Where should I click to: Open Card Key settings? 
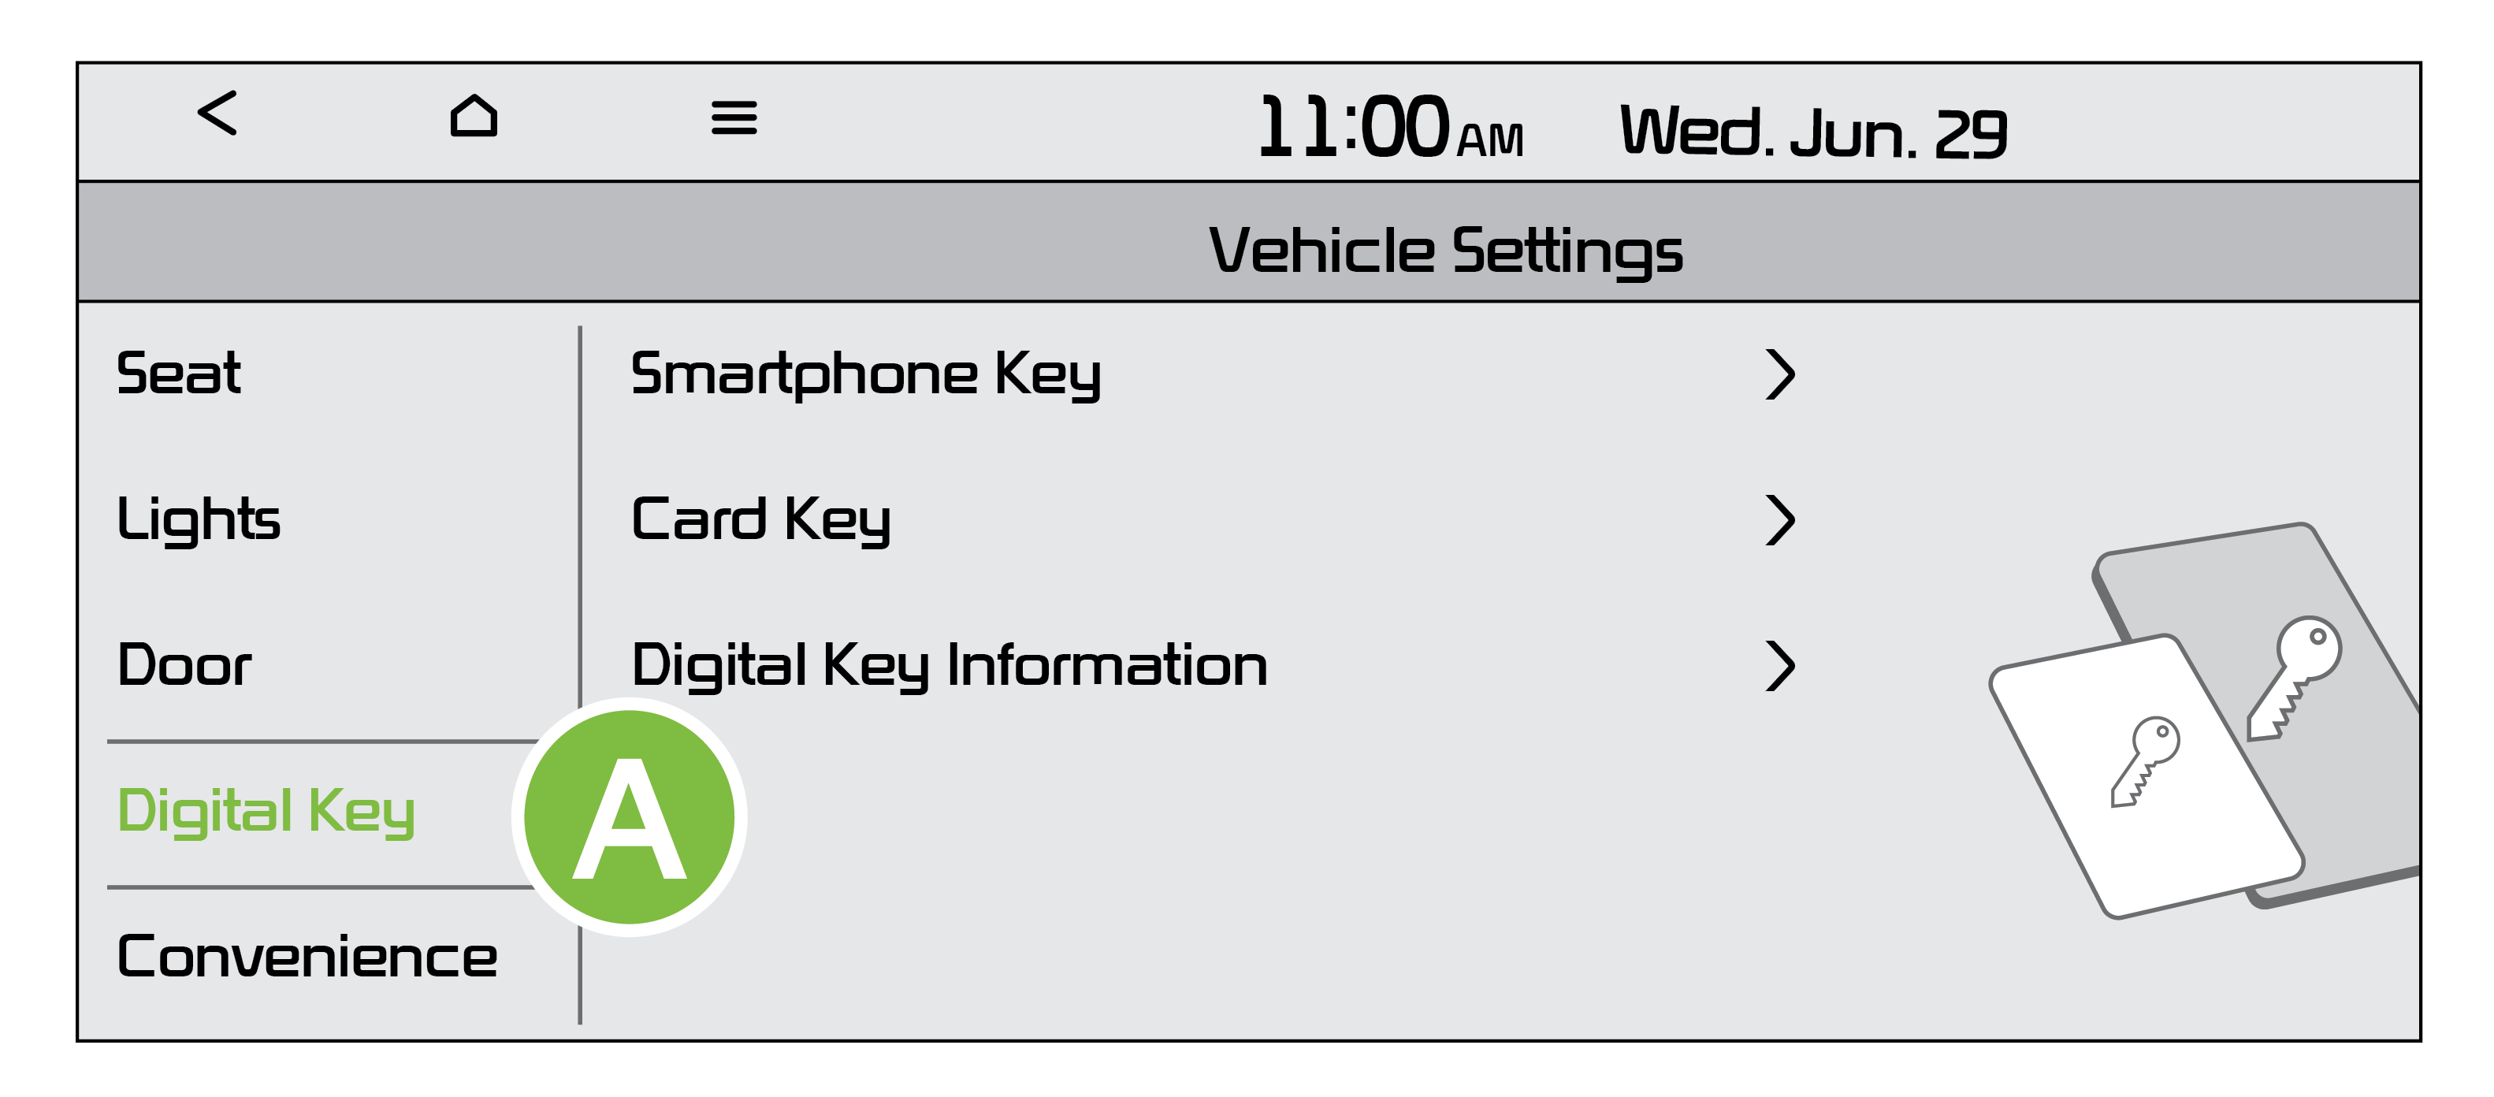(760, 520)
